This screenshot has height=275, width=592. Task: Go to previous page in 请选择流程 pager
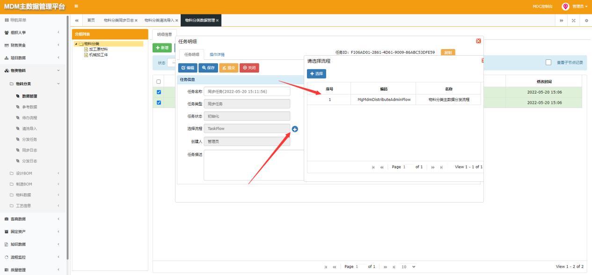[382, 167]
